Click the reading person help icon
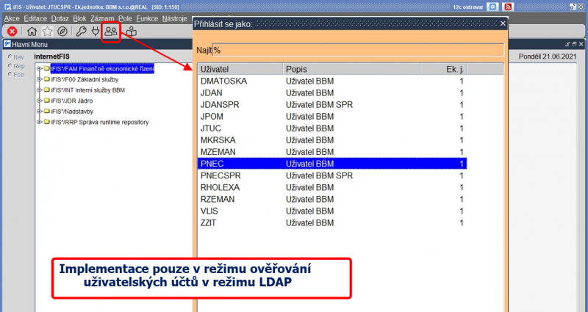The width and height of the screenshot is (588, 312). point(132,32)
